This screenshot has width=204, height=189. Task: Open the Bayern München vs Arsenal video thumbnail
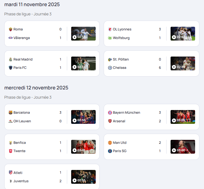click(183, 117)
